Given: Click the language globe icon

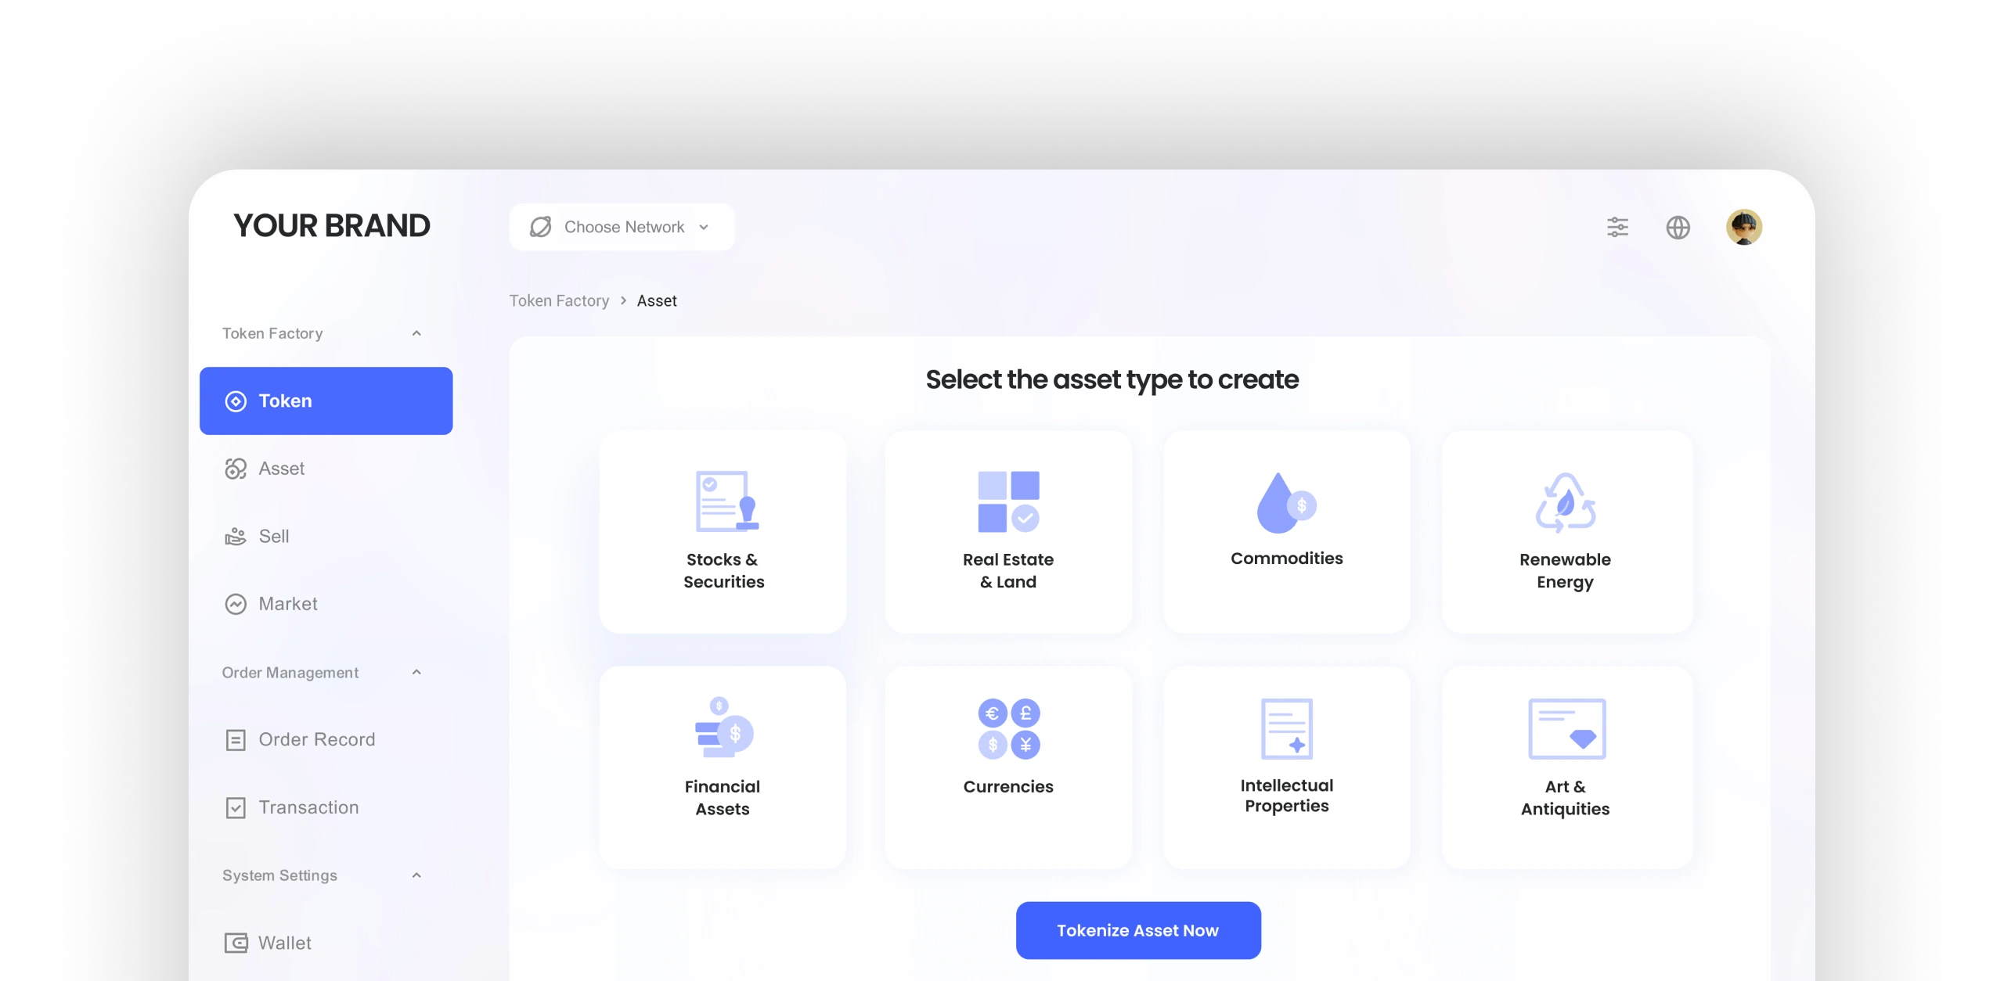Looking at the screenshot, I should point(1678,227).
